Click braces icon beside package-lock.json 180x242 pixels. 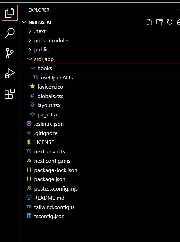click(29, 170)
